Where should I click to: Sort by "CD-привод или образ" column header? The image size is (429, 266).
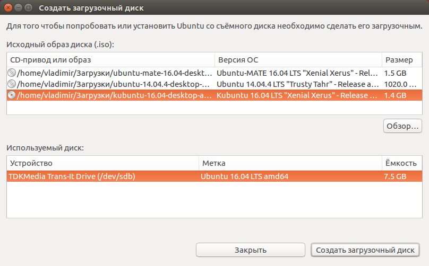pos(111,60)
